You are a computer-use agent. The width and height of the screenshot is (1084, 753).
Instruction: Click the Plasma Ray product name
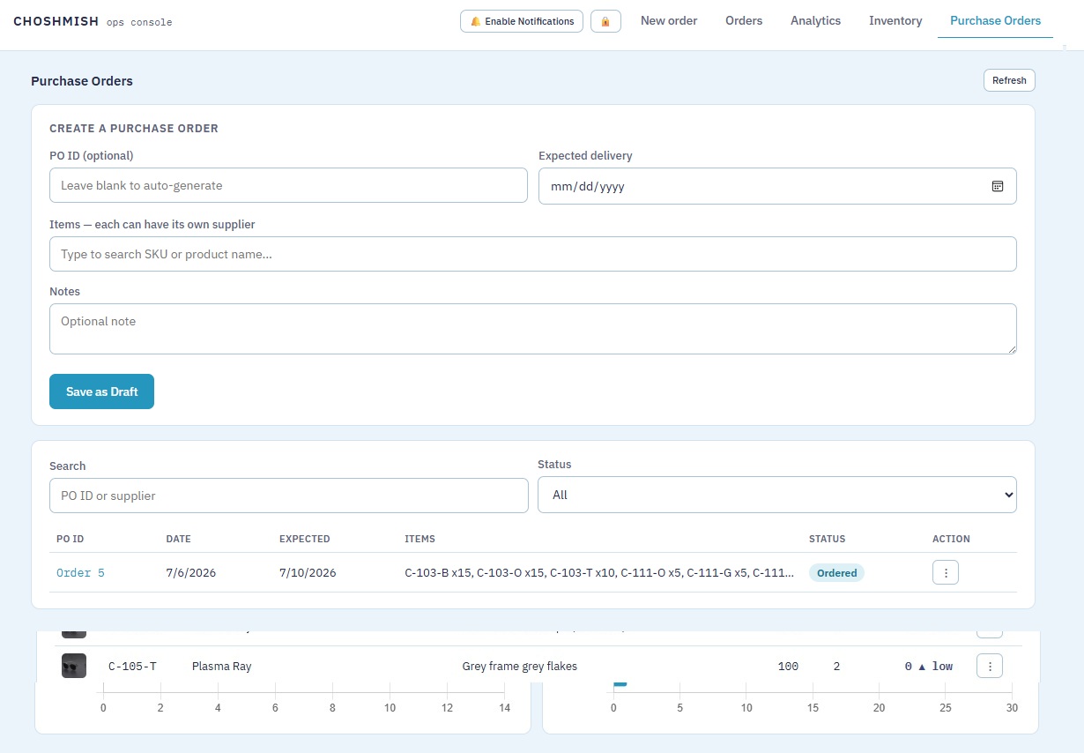pyautogui.click(x=221, y=666)
